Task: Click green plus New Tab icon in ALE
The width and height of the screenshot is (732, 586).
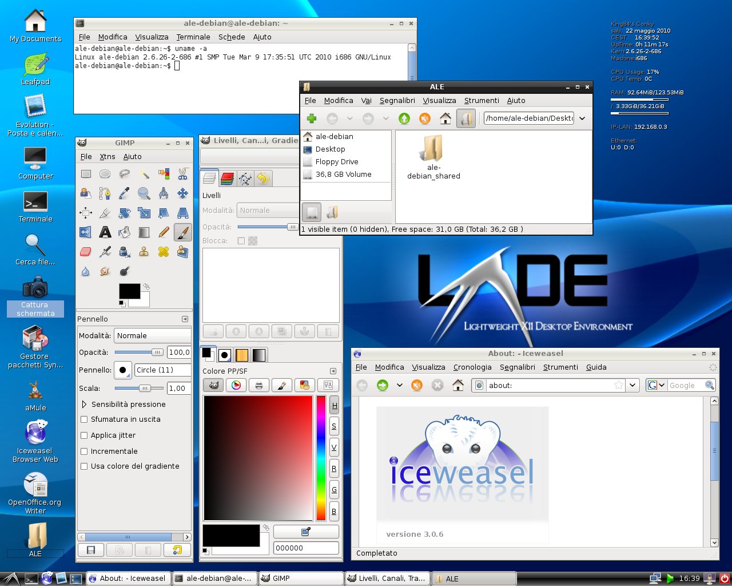Action: 312,118
